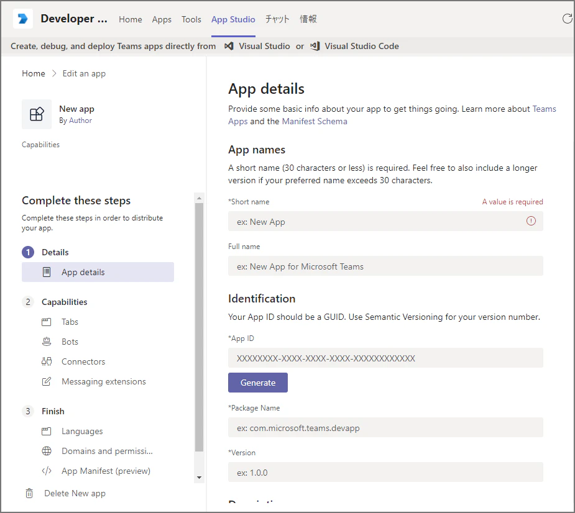575x513 pixels.
Task: Click the step 1 Details number badge
Action: [x=28, y=252]
